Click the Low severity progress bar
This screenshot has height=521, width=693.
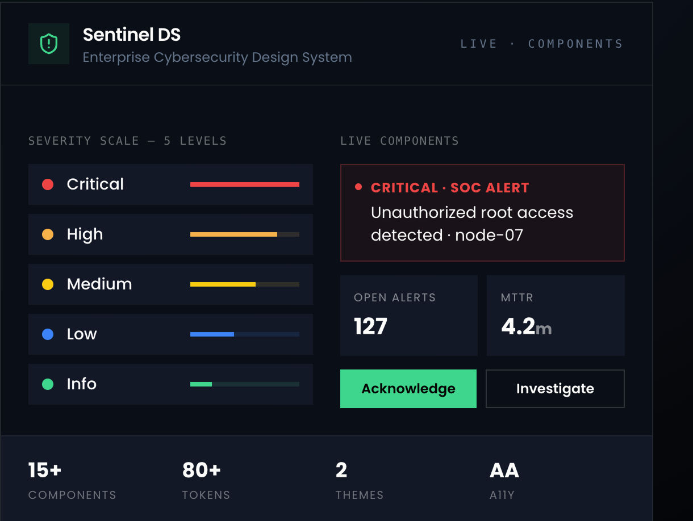click(245, 334)
